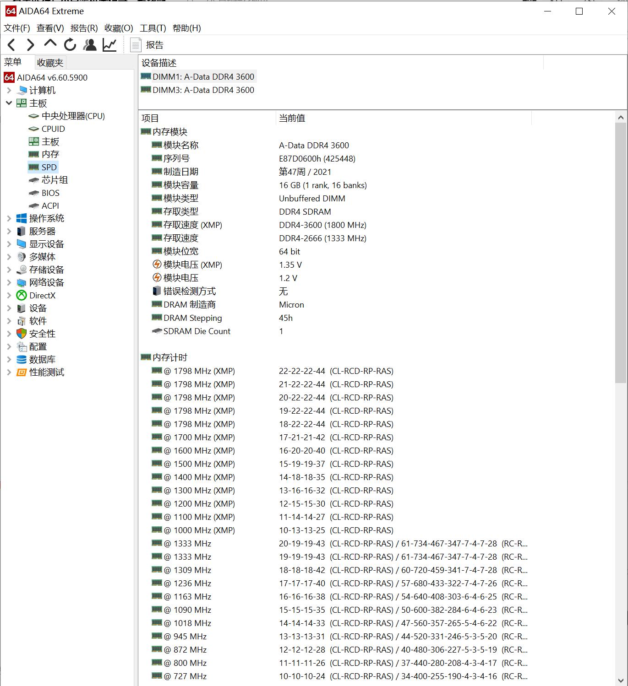Select DIMM3: A-Data DDR4 3600 device
The width and height of the screenshot is (628, 686).
point(203,90)
